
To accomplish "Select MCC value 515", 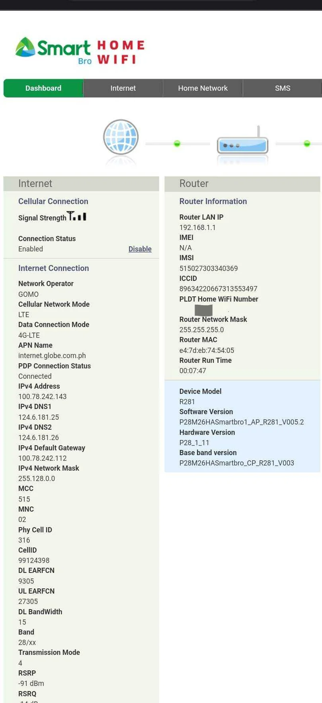I will pyautogui.click(x=24, y=499).
